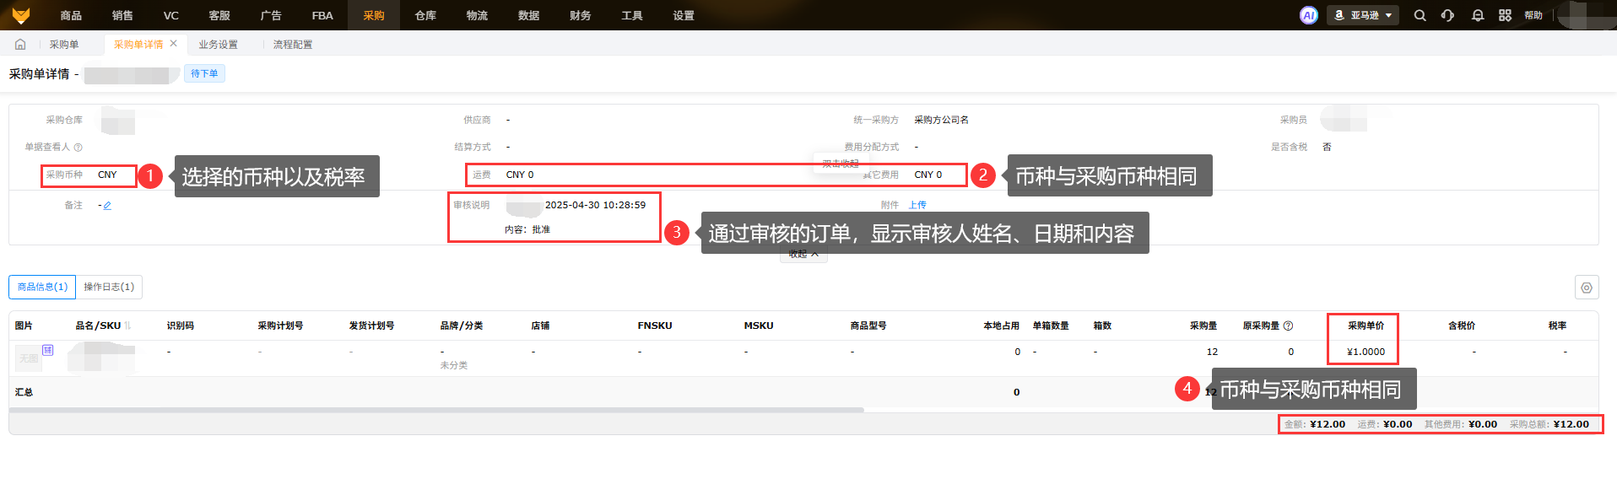Open the 设置 menu
The image size is (1617, 495).
684,15
